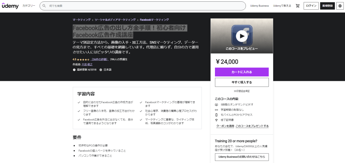345x163 pixels.
Task: Click the search magnifier icon
Action: (44, 6)
